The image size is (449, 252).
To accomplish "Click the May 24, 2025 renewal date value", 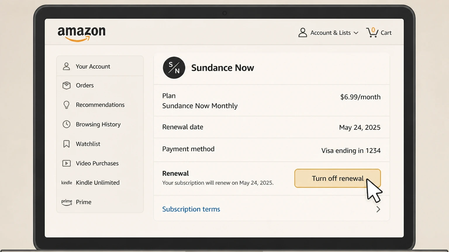I will coord(360,127).
